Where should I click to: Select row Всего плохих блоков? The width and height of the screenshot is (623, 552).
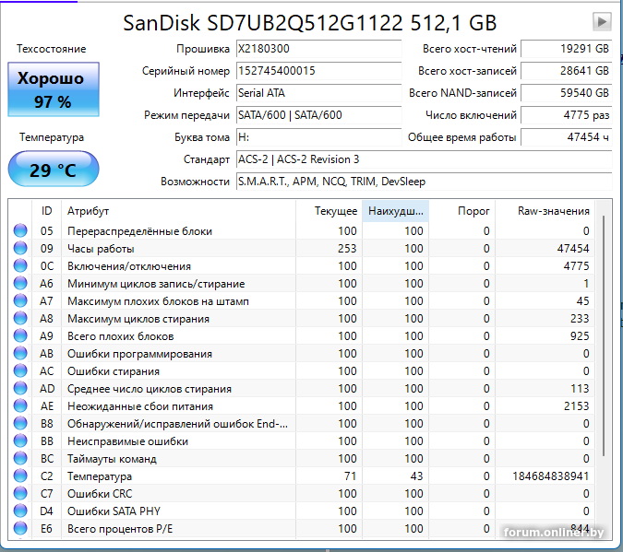click(301, 335)
